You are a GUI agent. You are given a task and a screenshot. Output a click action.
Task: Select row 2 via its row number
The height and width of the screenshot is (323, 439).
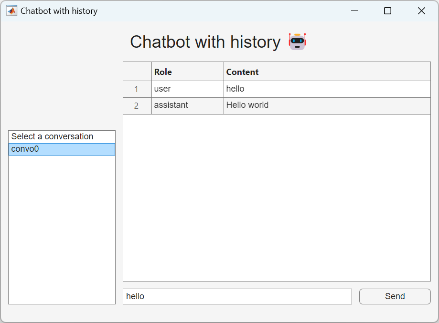[137, 106]
